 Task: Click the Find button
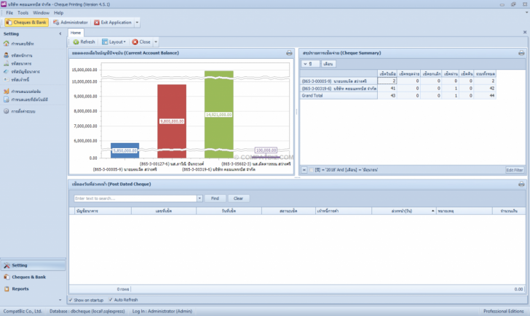click(x=215, y=198)
